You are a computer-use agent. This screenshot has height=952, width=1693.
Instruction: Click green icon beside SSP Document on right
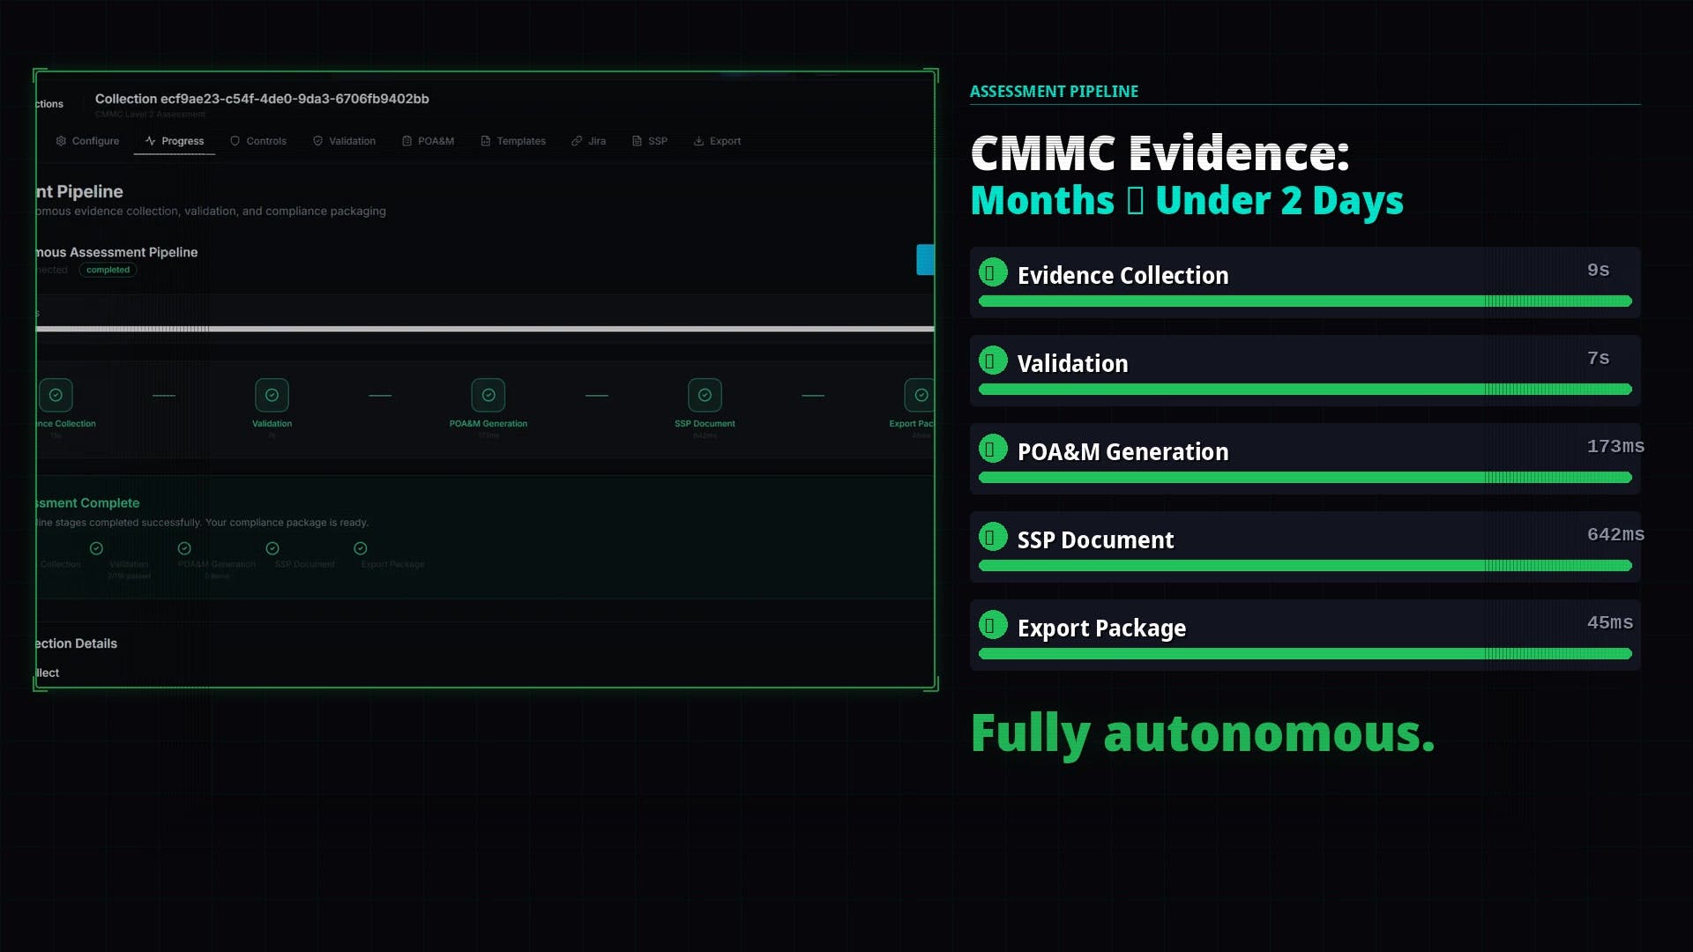(993, 538)
